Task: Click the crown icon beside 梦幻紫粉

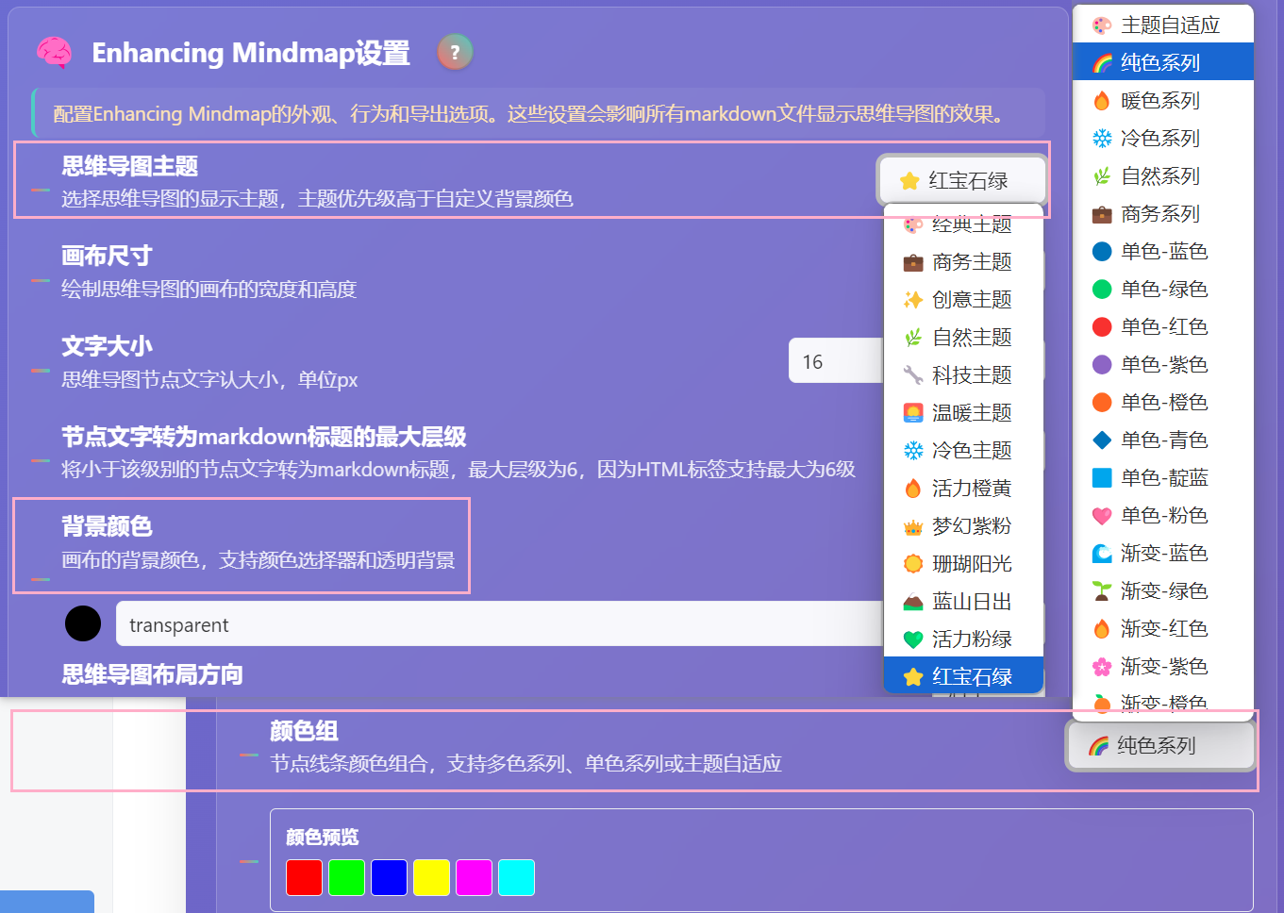Action: click(911, 526)
